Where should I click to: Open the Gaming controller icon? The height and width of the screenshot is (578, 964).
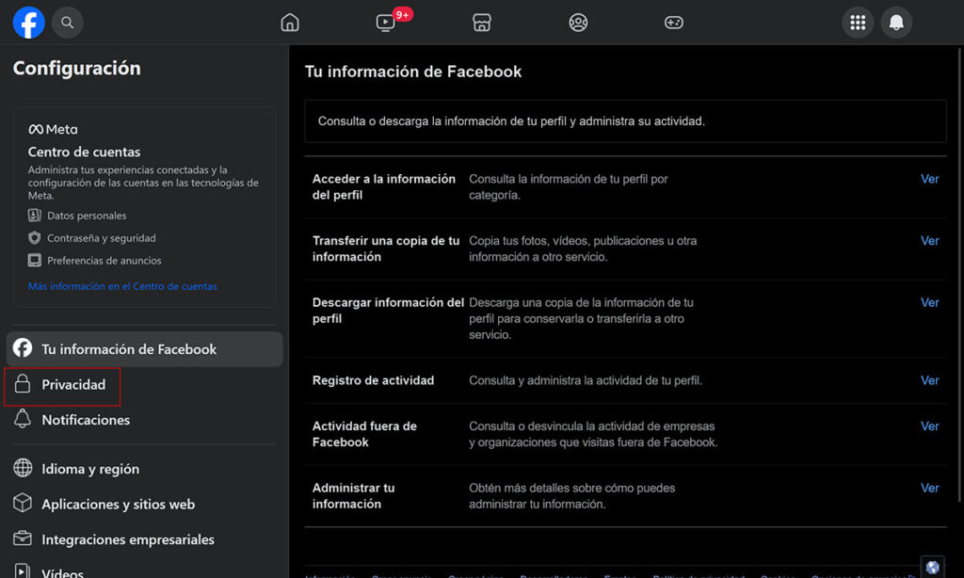point(674,23)
